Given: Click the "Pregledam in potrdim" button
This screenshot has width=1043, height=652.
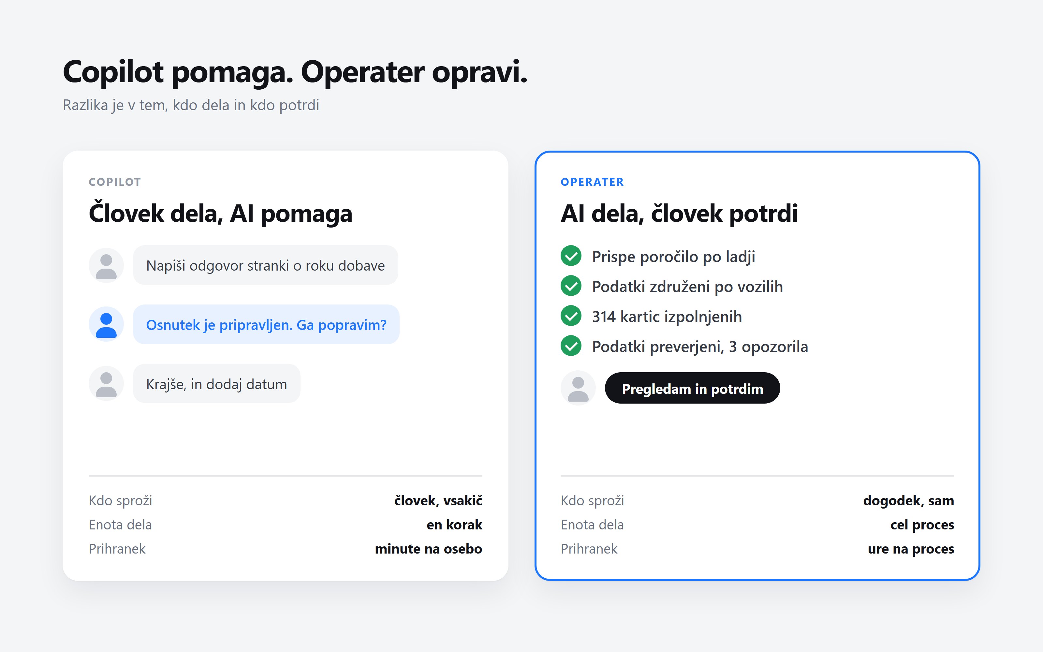Looking at the screenshot, I should pos(692,388).
